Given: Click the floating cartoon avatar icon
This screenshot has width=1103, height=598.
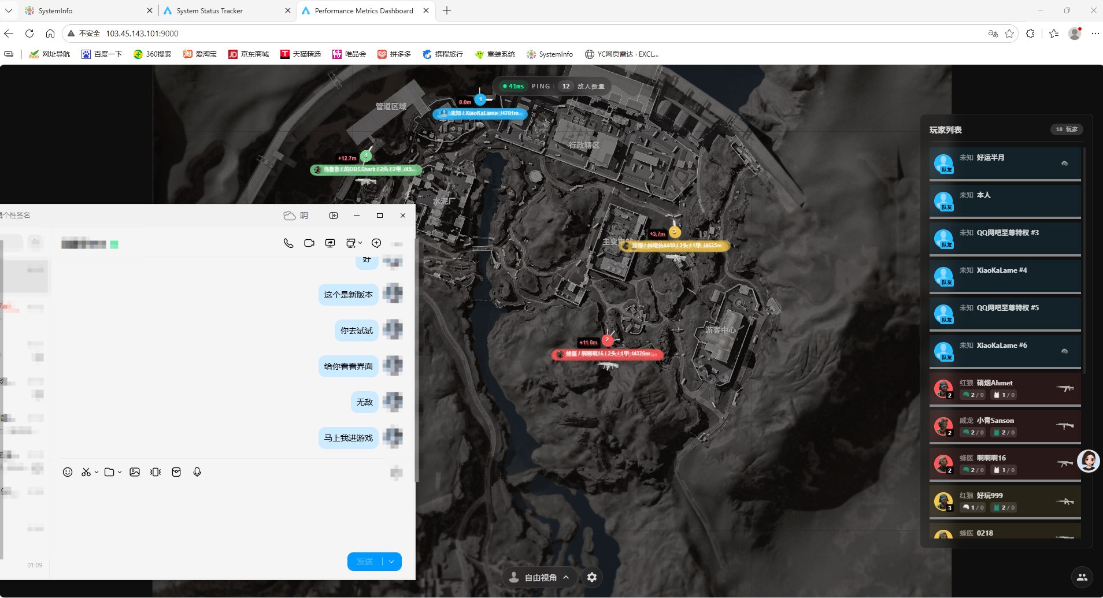Looking at the screenshot, I should pyautogui.click(x=1088, y=461).
